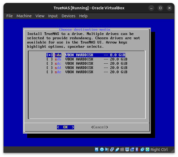Open the optical drive status icon

coord(102,150)
